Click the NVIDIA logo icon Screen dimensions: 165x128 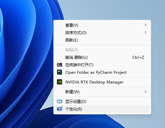tap(60, 82)
